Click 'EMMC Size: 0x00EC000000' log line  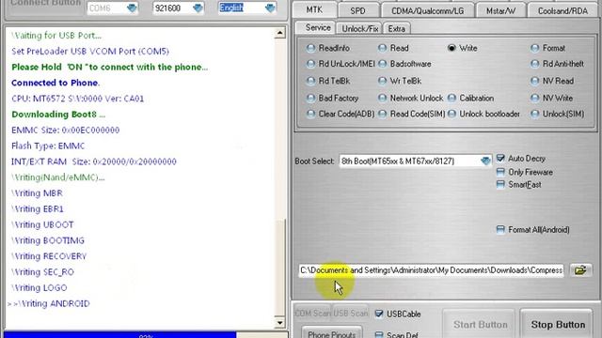(x=65, y=130)
